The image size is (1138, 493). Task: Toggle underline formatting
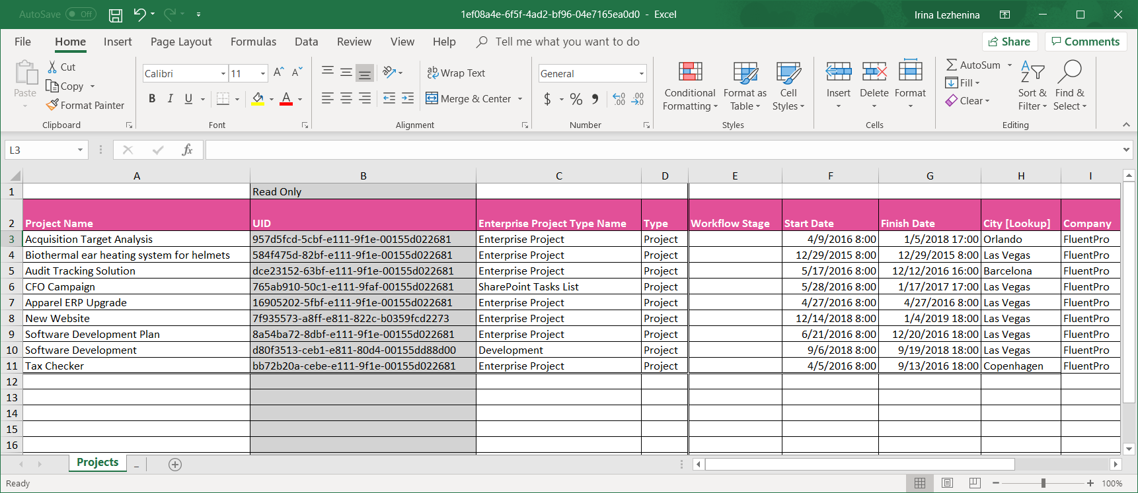pyautogui.click(x=188, y=98)
